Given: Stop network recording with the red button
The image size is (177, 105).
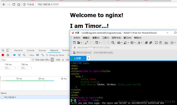Looking at the screenshot, I should 3,55.
